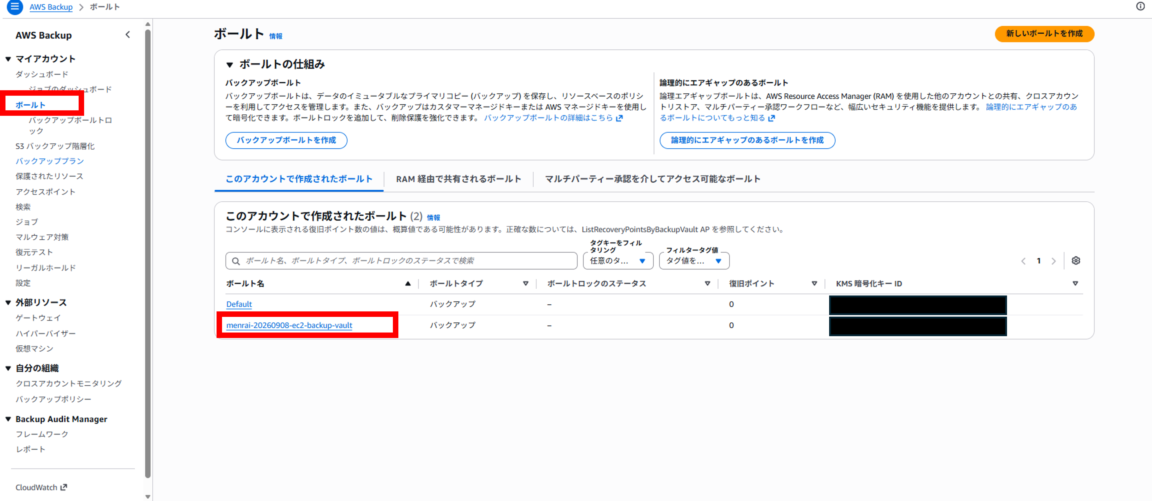
Task: Open the フィルタータグ値 dropdown
Action: [694, 261]
